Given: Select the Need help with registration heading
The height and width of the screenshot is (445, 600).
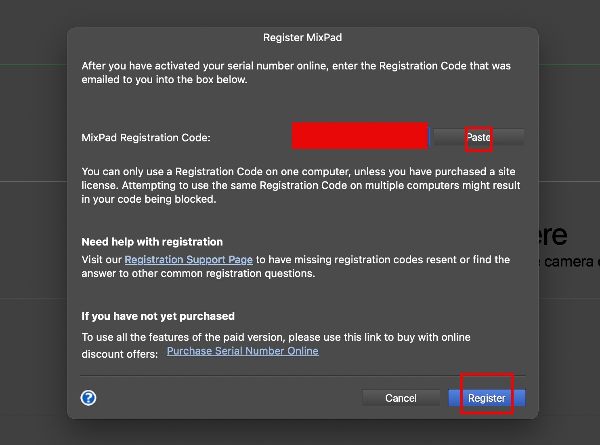Looking at the screenshot, I should [152, 242].
